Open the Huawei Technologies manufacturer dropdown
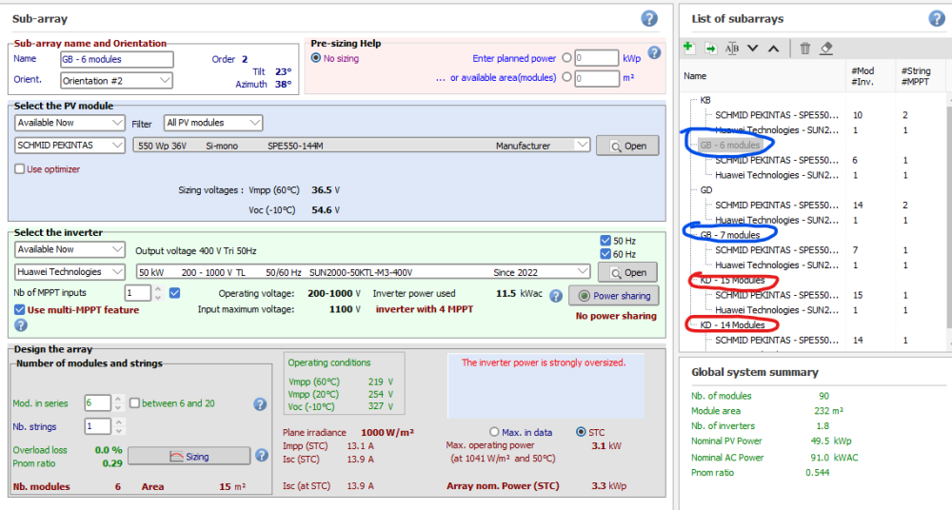Screen dimensions: 952x510 [70, 272]
